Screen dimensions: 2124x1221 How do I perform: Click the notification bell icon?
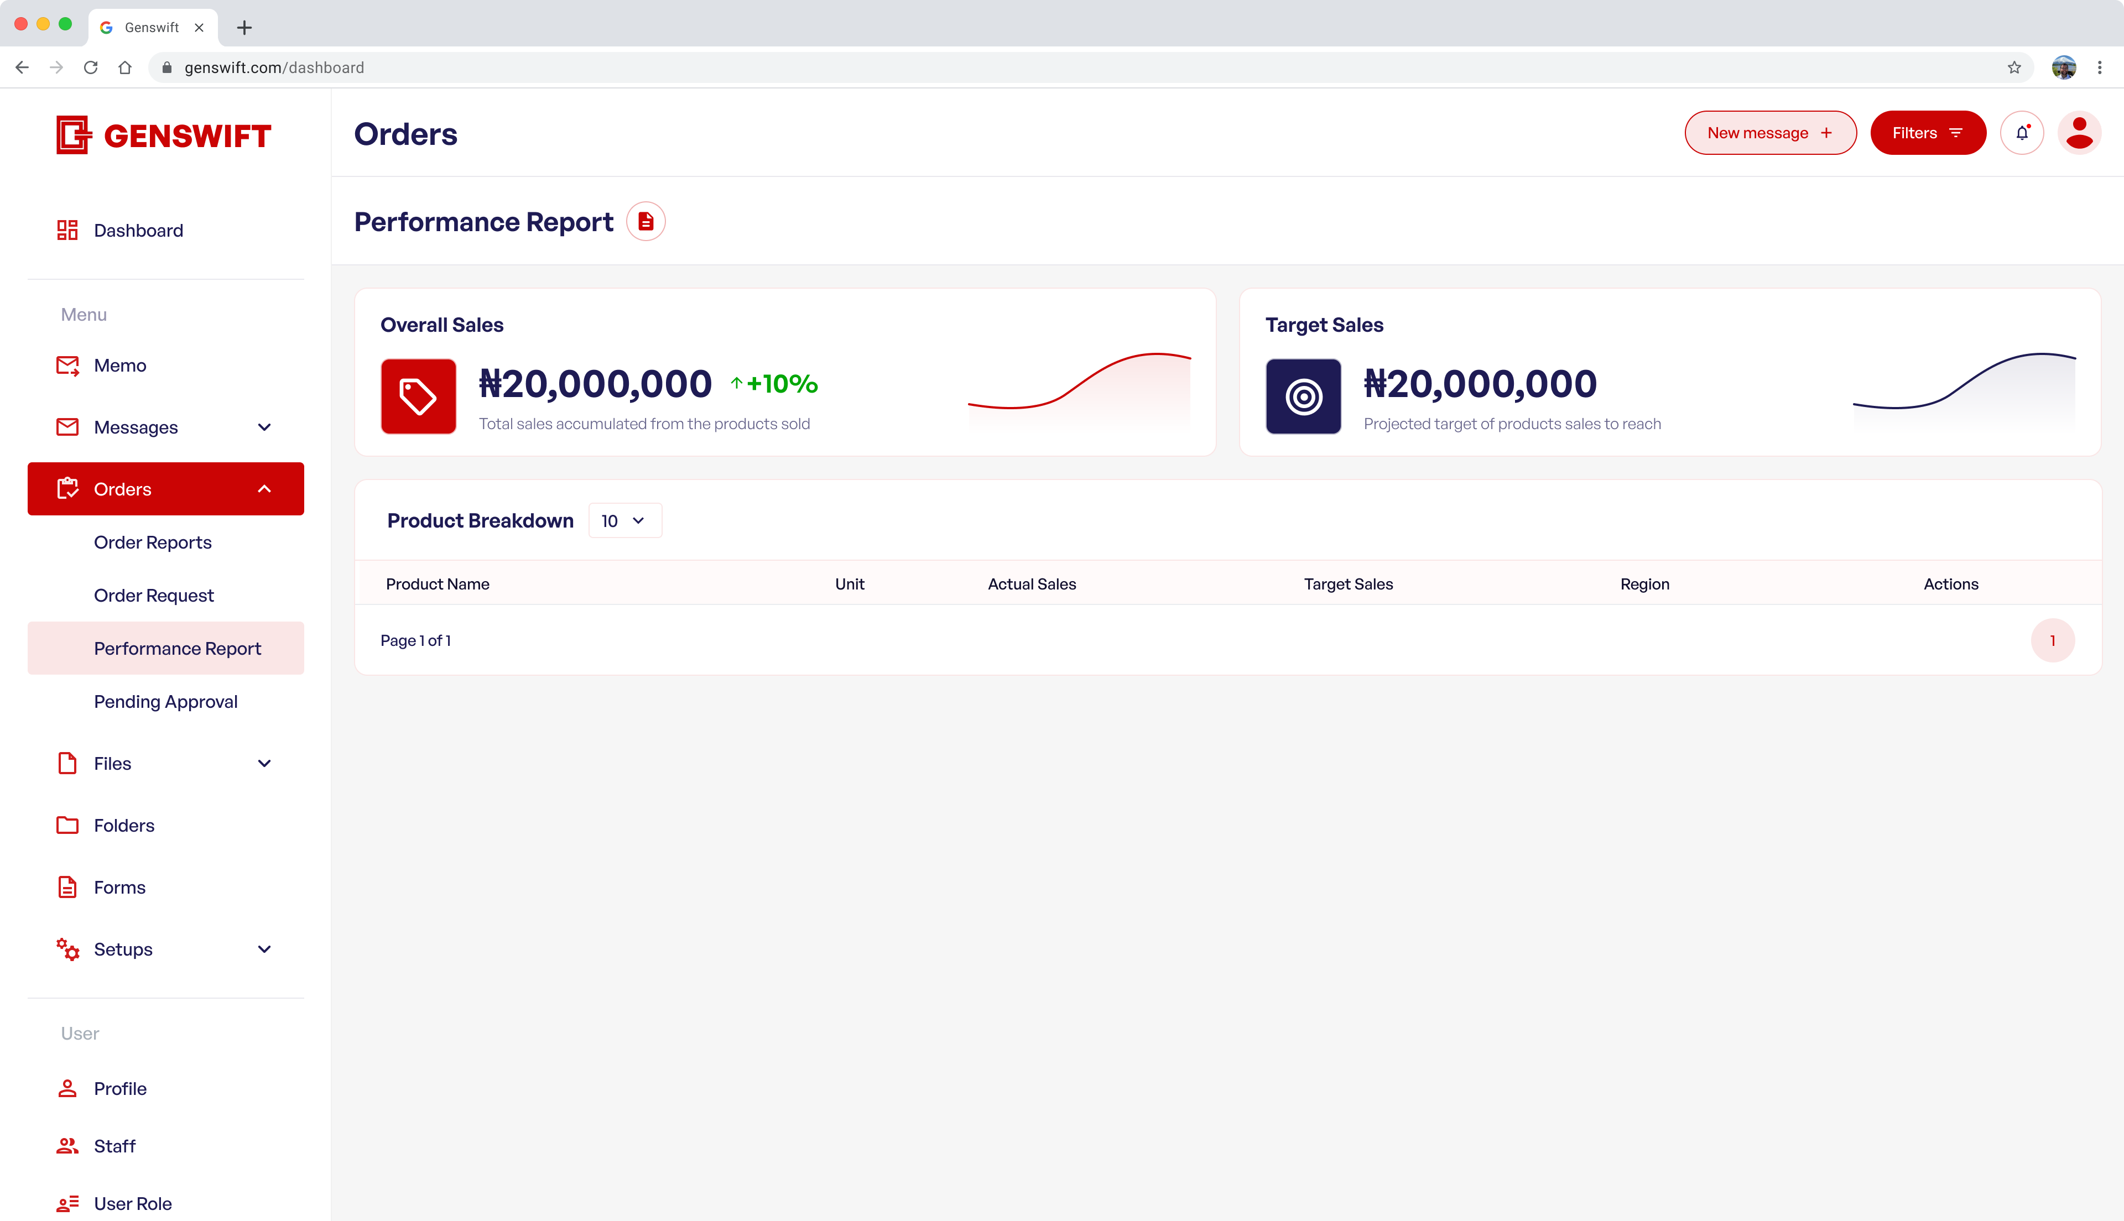[2022, 133]
